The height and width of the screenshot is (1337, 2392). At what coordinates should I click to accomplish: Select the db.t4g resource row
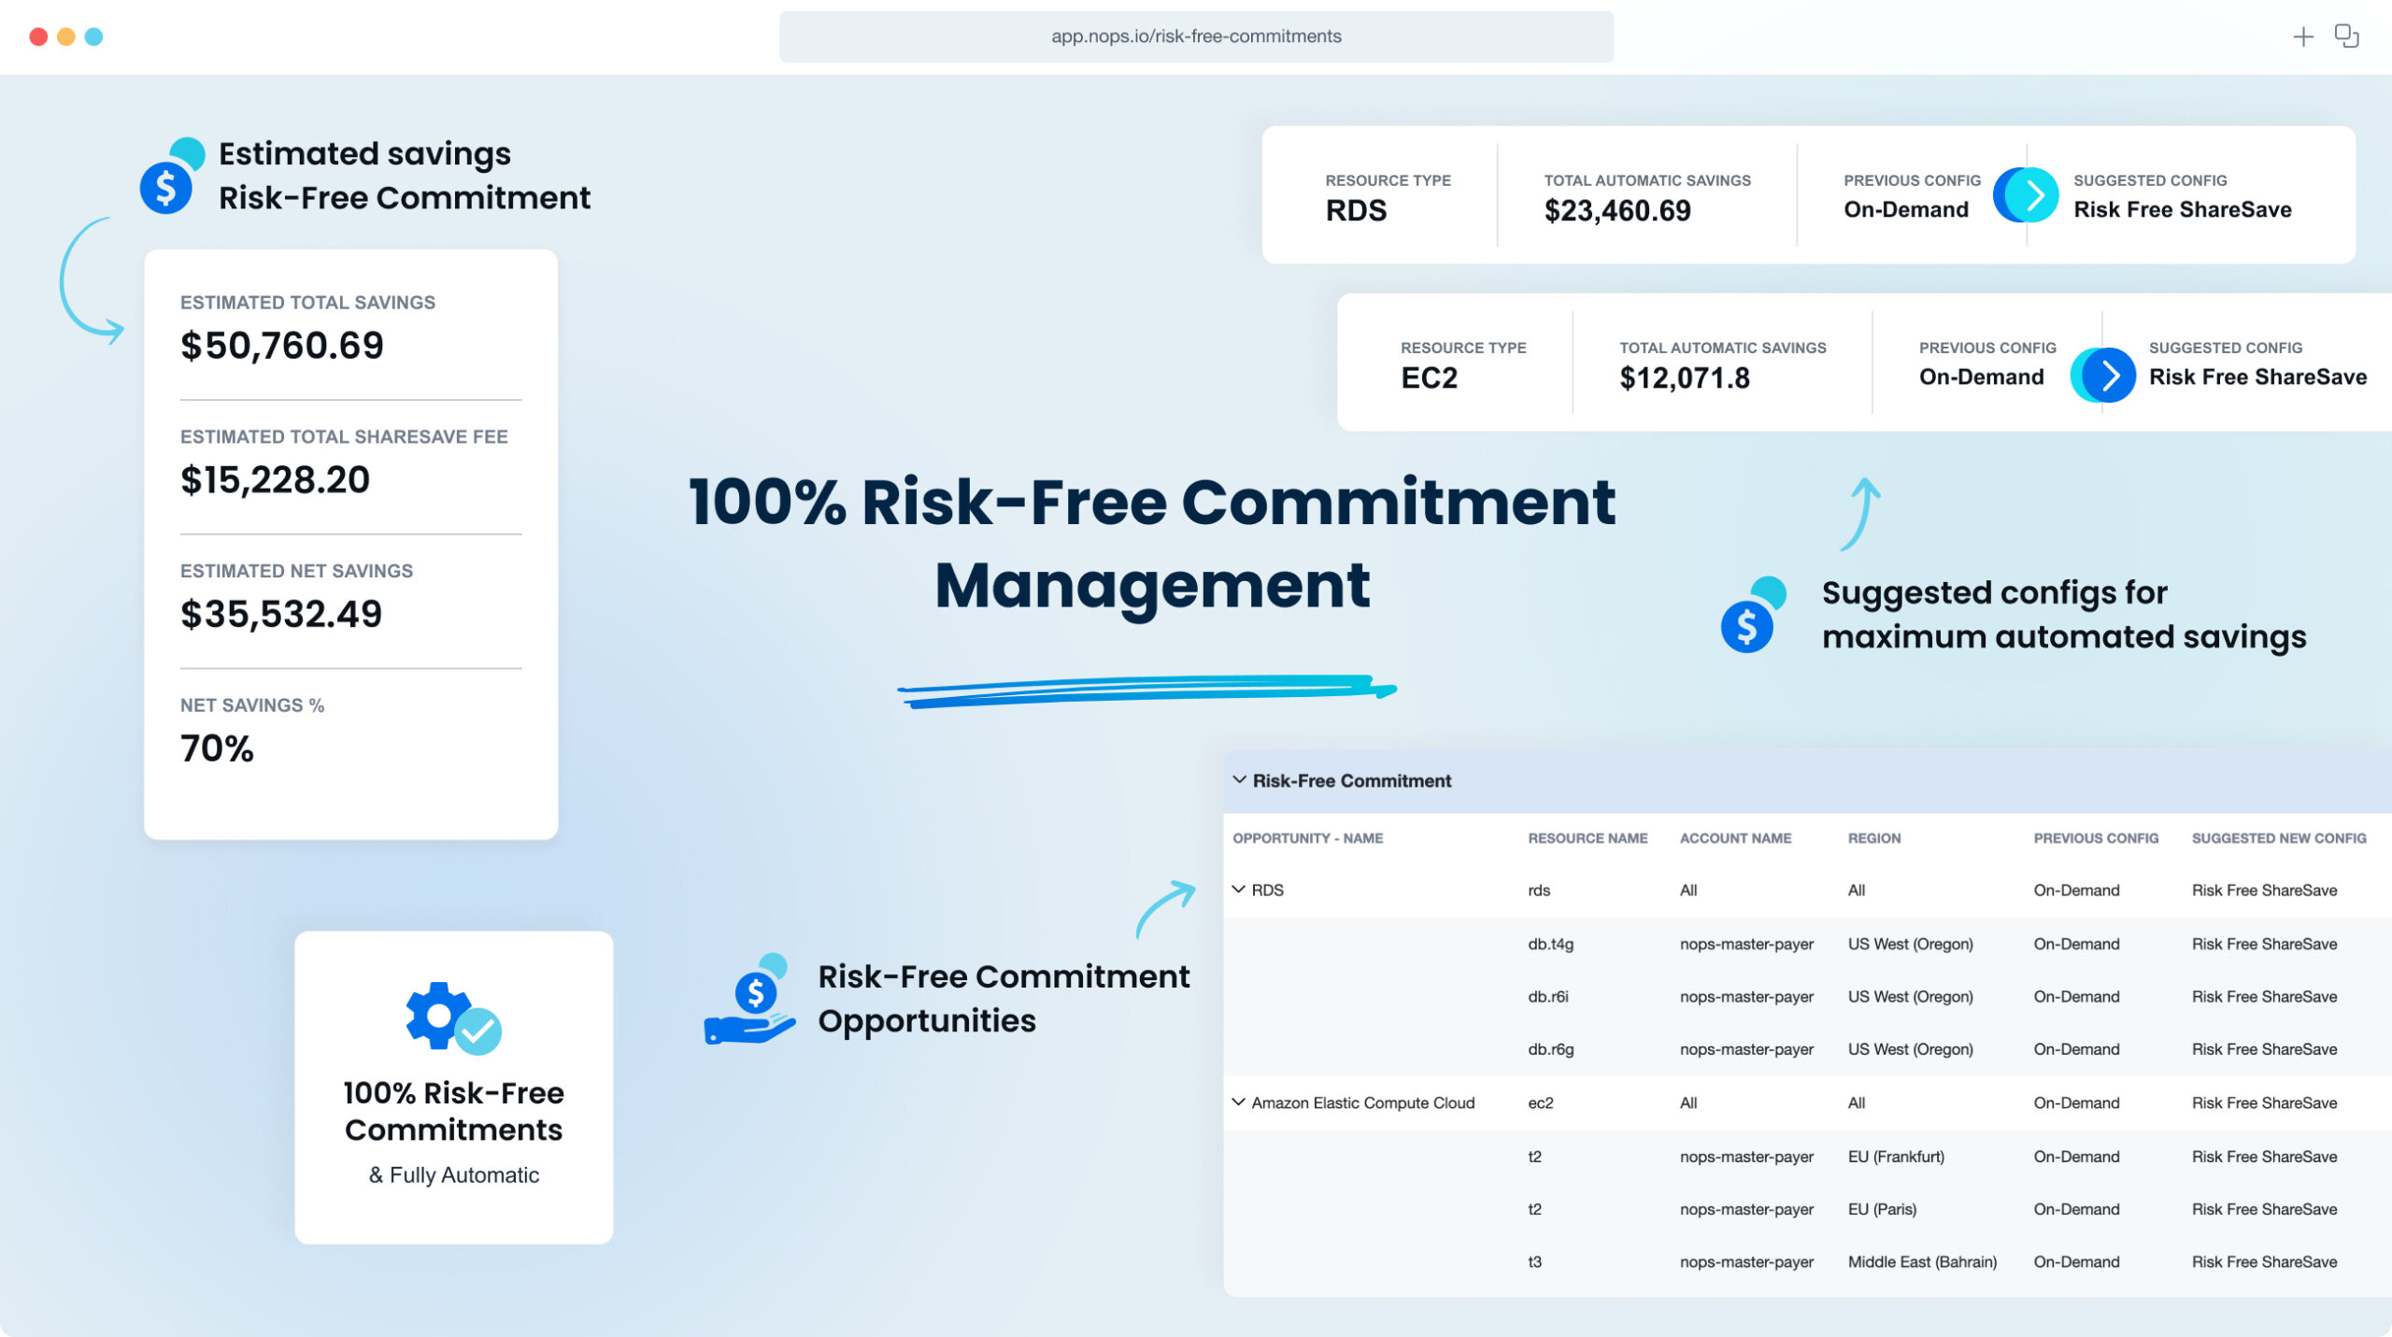[x=1807, y=944]
